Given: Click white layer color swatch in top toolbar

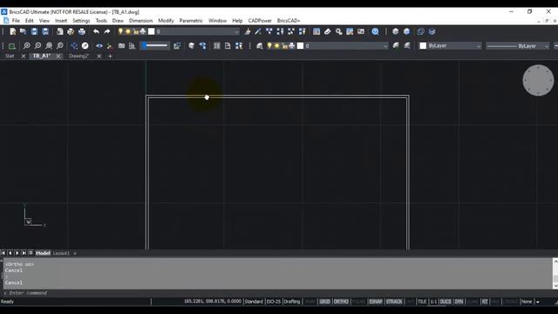Looking at the screenshot, I should [151, 31].
